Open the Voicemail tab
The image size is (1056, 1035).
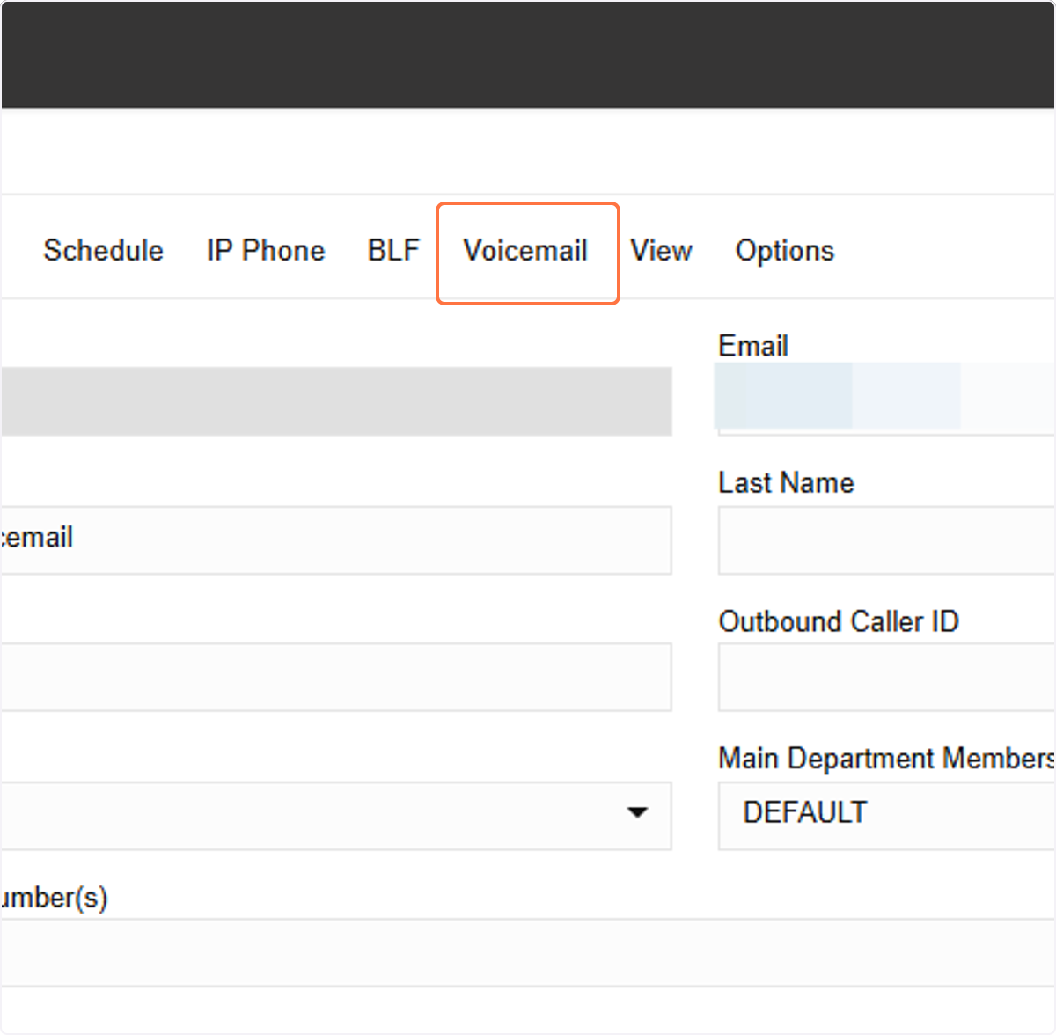click(525, 251)
